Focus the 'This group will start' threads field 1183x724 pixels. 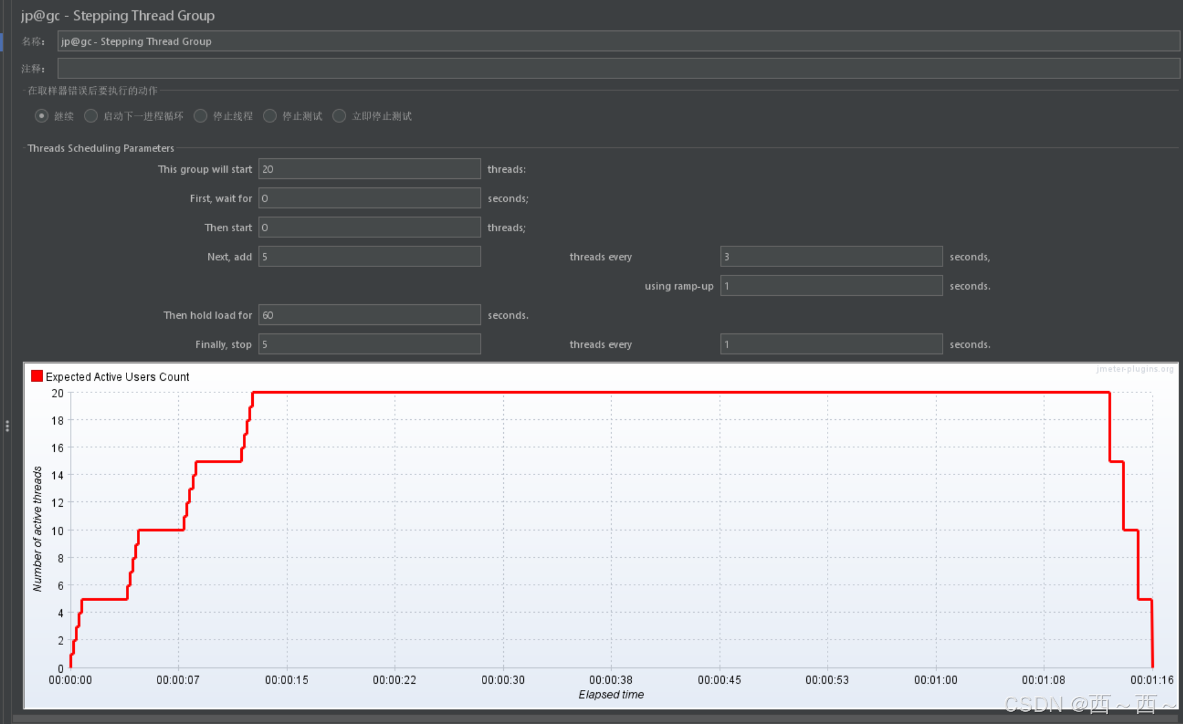[369, 169]
